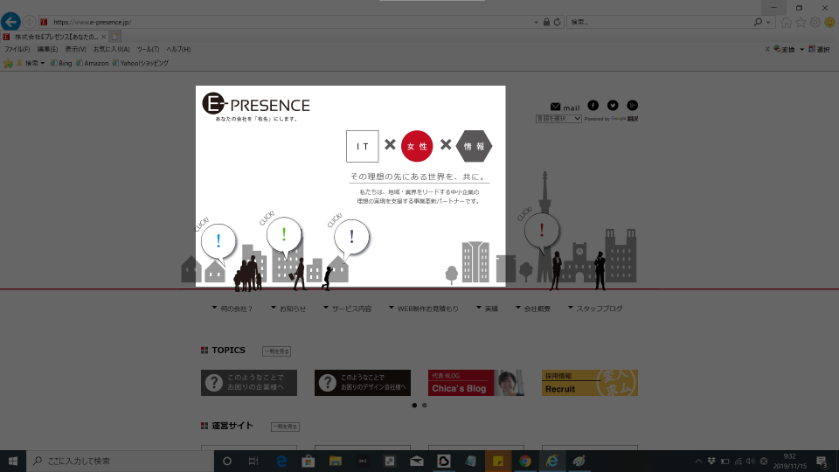Expand the お知らせ navigation item

(x=288, y=309)
